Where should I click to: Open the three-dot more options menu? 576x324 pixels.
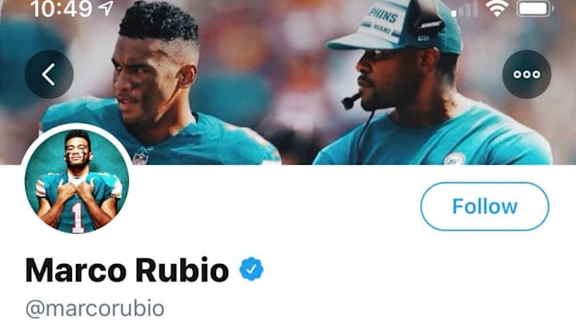point(526,74)
